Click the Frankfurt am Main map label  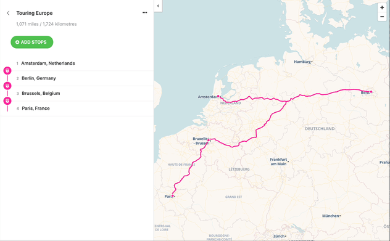pos(278,161)
